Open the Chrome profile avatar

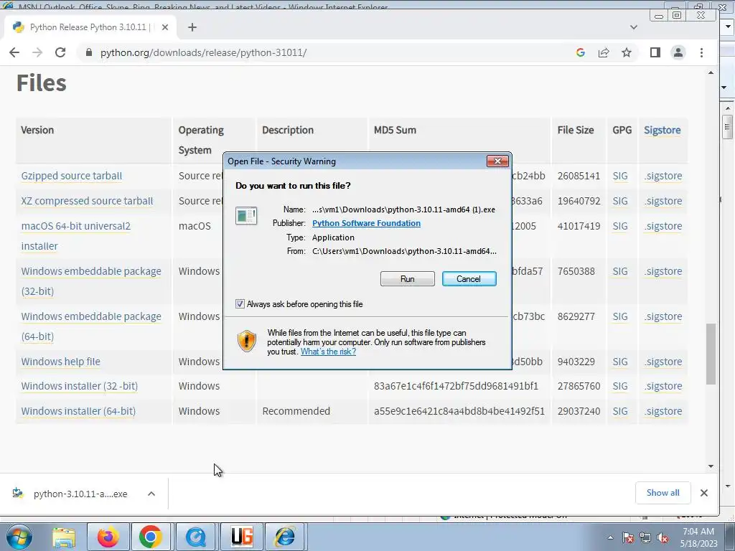pos(678,52)
